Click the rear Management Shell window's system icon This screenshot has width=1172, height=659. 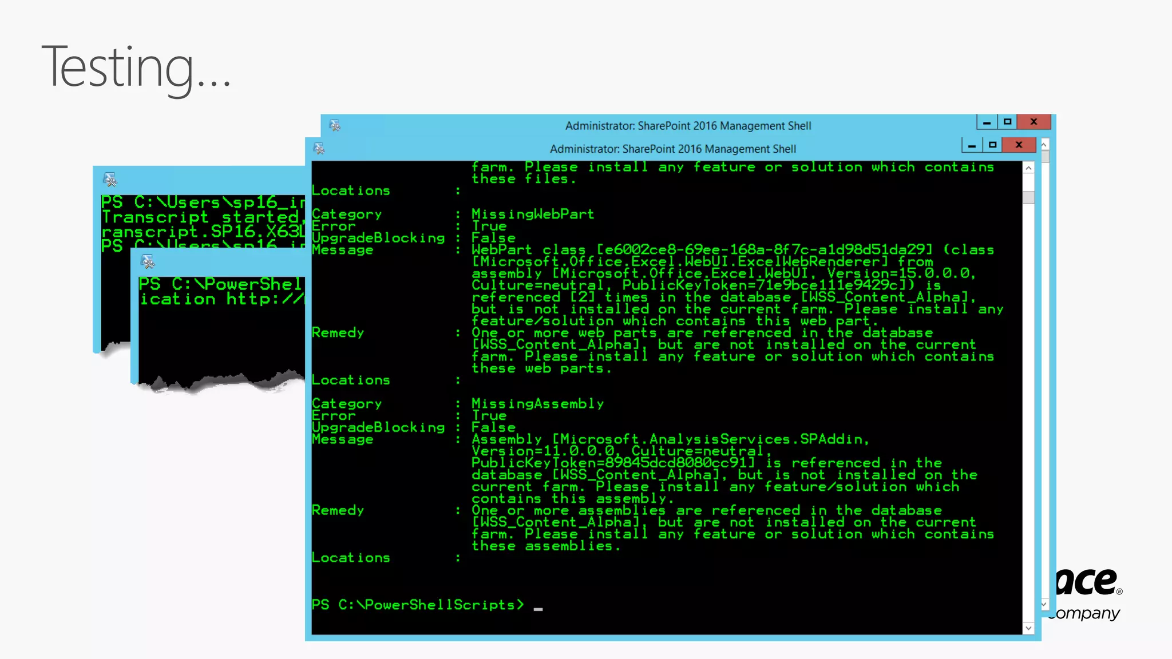[x=335, y=125]
